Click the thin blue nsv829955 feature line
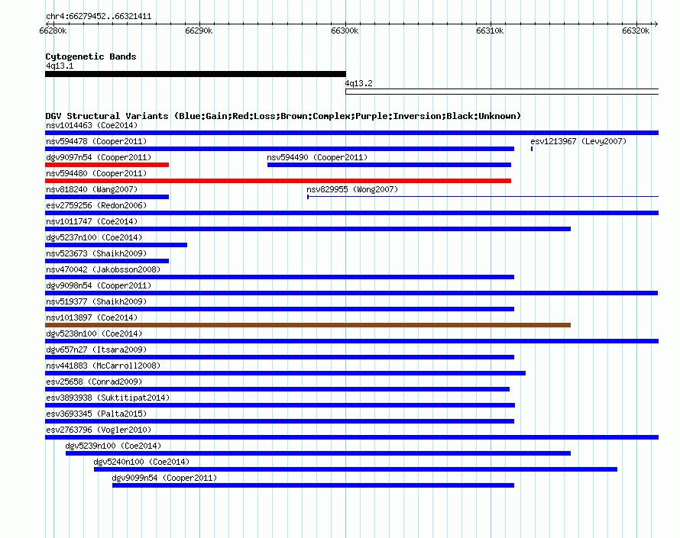This screenshot has height=538, width=680. click(483, 197)
